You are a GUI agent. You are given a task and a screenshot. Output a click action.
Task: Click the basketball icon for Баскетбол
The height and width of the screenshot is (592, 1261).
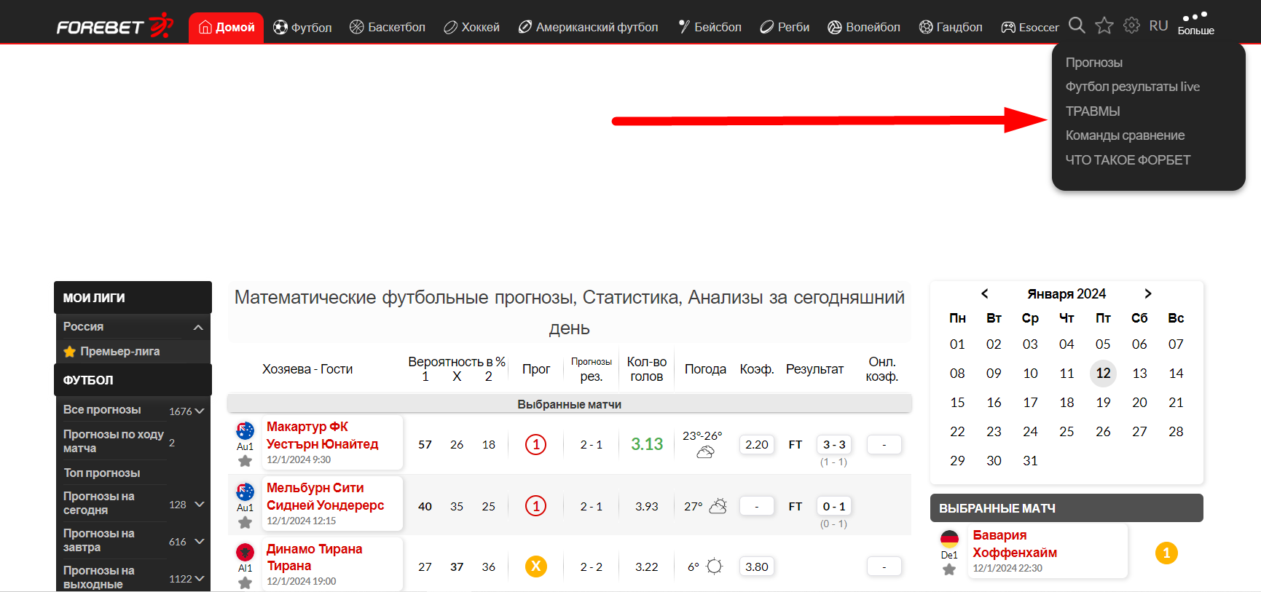point(357,27)
